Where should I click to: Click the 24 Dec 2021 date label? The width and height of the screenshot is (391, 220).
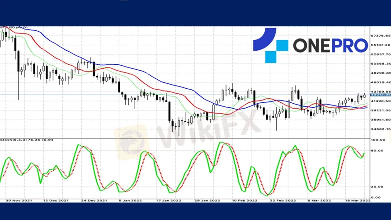(94, 200)
